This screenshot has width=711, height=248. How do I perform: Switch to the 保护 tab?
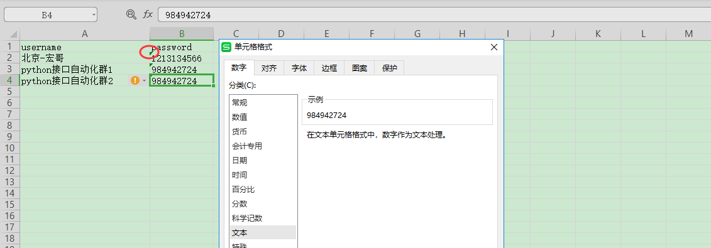(x=390, y=68)
